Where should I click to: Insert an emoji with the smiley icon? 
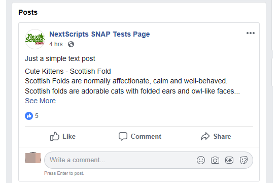[x=201, y=160]
